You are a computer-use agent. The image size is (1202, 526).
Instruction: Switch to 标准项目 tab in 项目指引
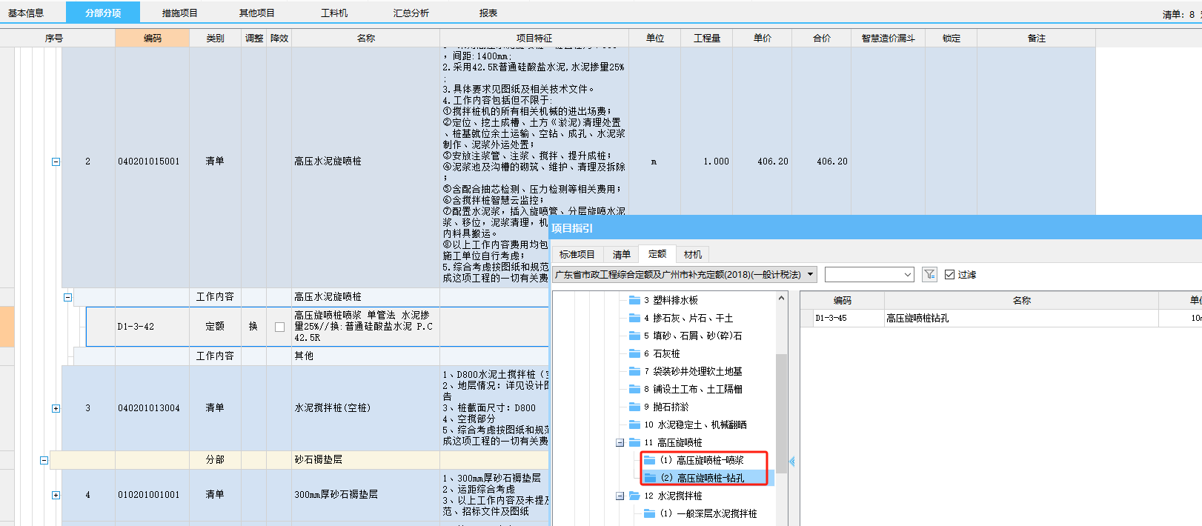point(577,254)
